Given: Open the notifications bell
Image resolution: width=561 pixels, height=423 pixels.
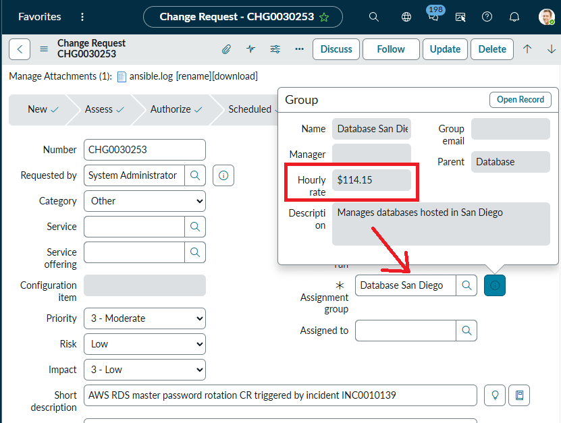Looking at the screenshot, I should 514,17.
